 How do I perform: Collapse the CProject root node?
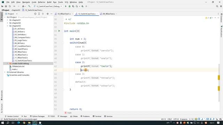pos(5,17)
